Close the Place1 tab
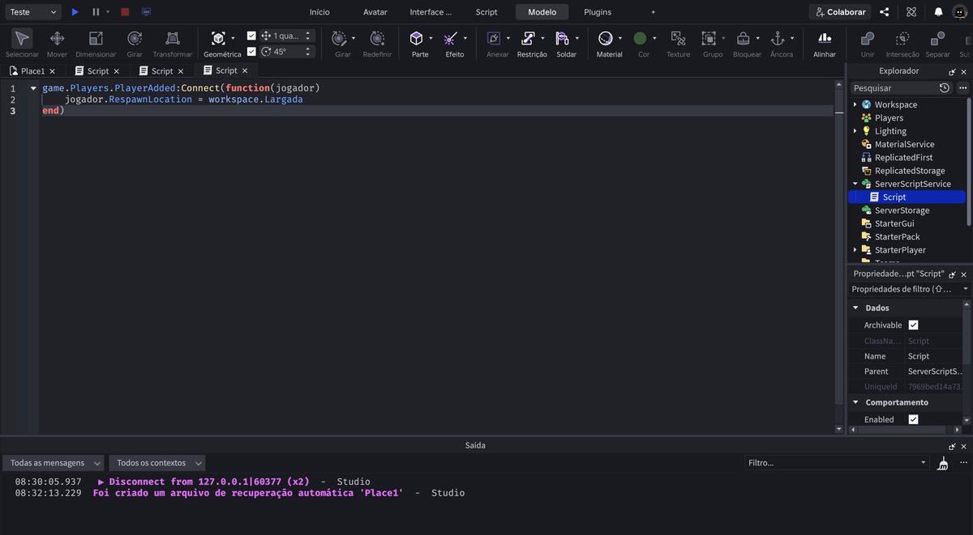This screenshot has width=973, height=535. point(53,71)
